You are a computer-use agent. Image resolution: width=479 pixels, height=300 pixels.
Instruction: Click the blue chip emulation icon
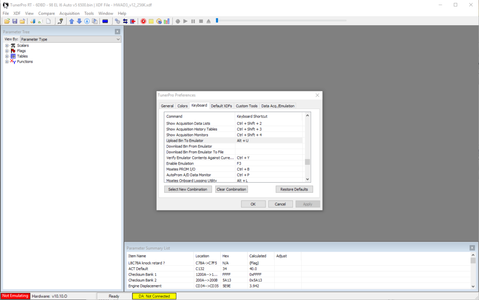105,21
